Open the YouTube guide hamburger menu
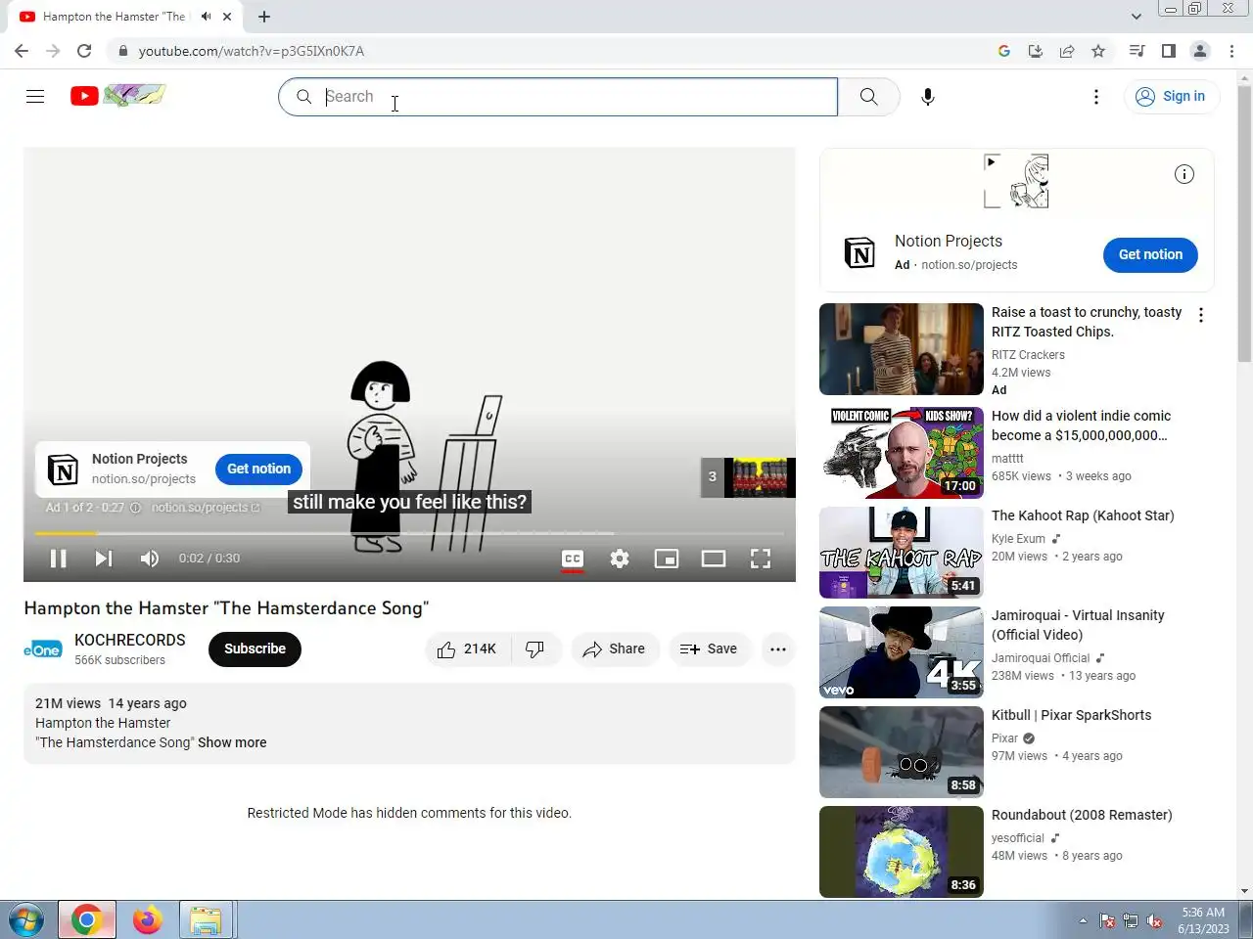 35,96
